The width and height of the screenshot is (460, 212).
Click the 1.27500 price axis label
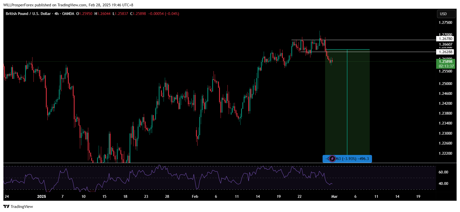(445, 23)
